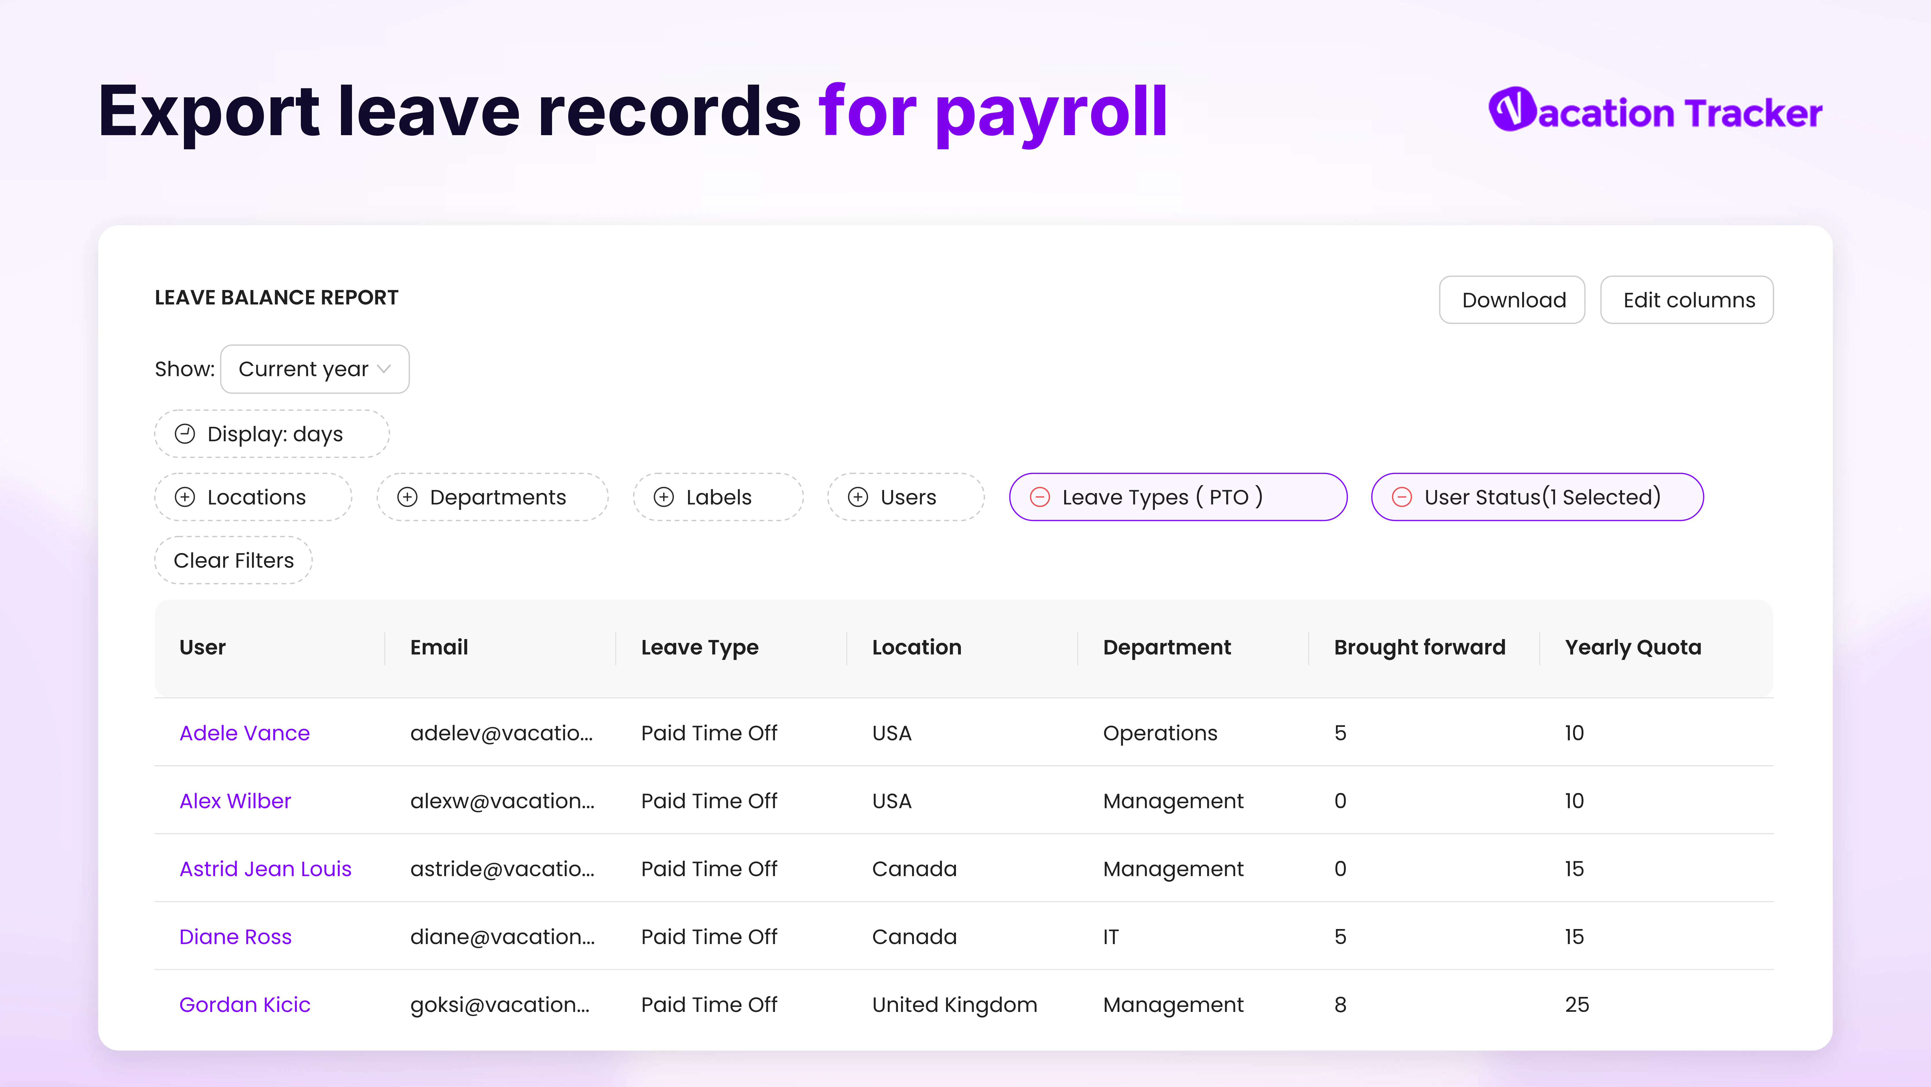Open the Current year dropdown
The height and width of the screenshot is (1087, 1931).
[x=315, y=369]
